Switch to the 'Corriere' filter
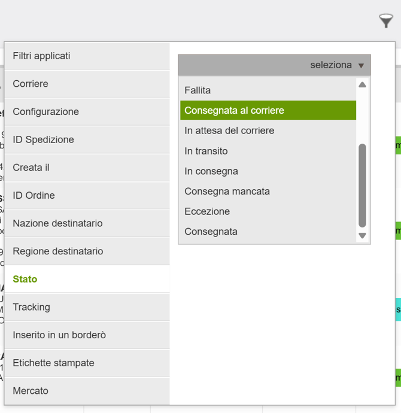This screenshot has width=401, height=413. click(87, 84)
